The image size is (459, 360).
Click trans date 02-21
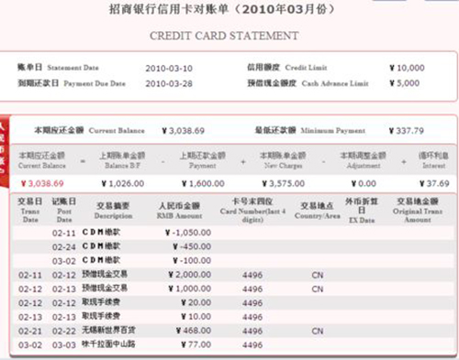click(30, 331)
